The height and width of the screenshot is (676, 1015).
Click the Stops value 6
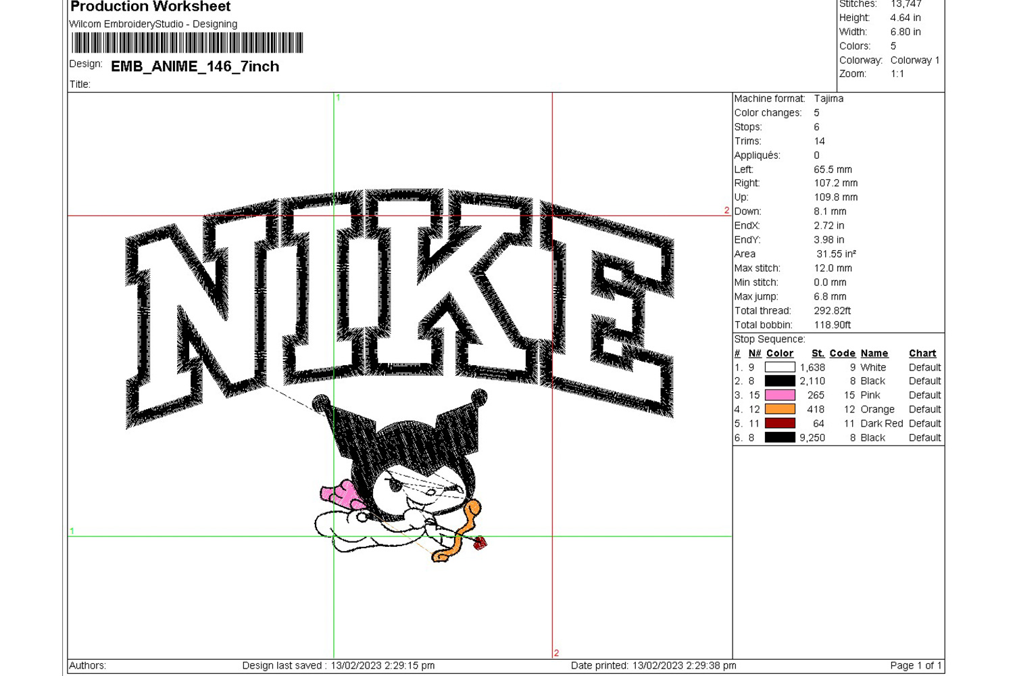click(816, 127)
